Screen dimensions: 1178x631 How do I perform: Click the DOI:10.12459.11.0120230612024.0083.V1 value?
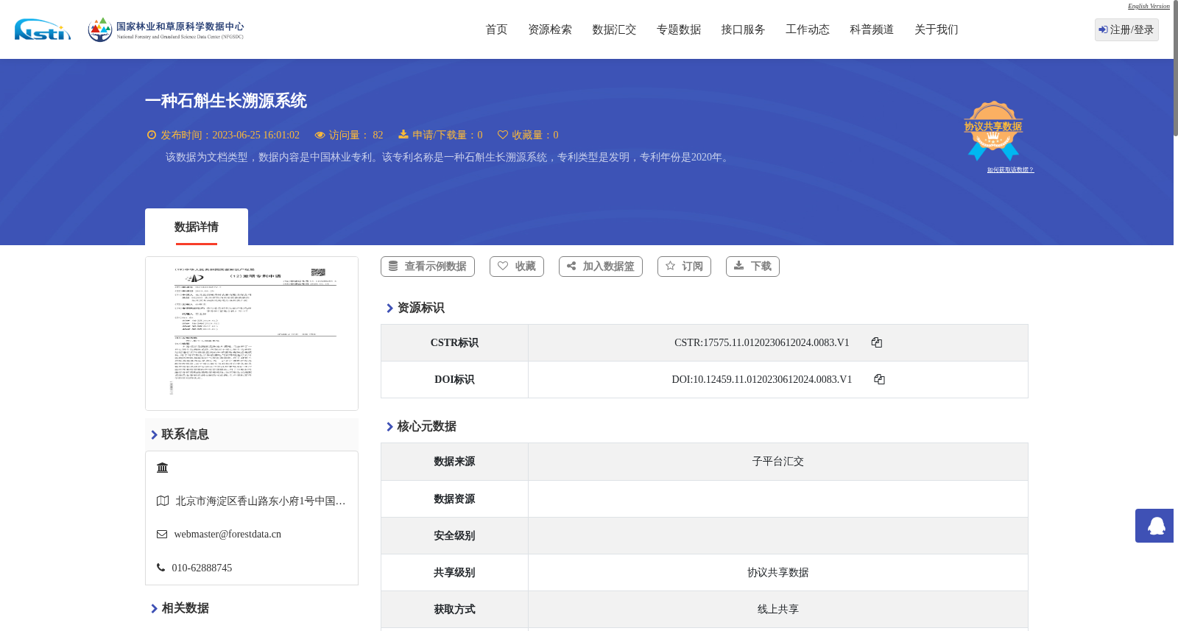762,379
